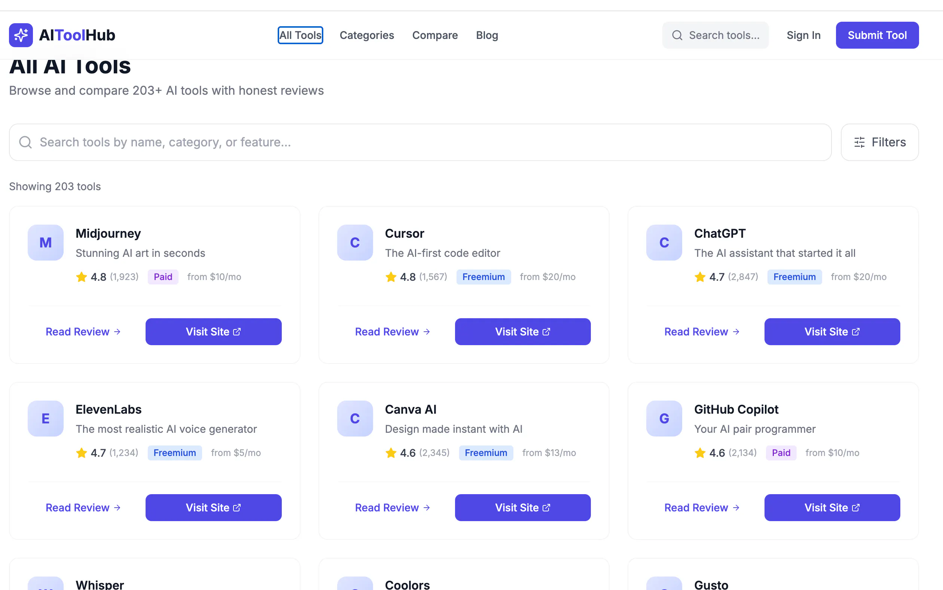
Task: Visit the GitHub Copilot site
Action: (x=832, y=508)
